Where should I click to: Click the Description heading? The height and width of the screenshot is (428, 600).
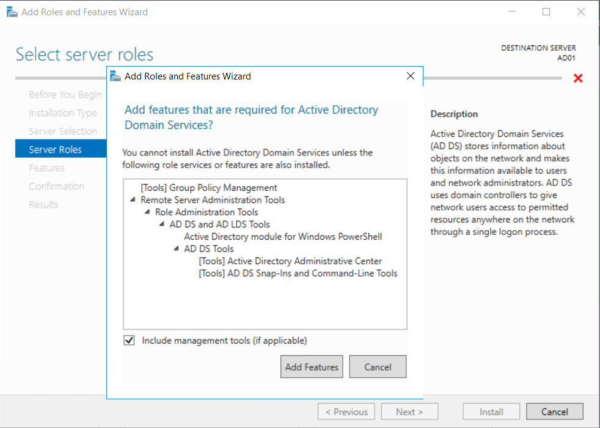pyautogui.click(x=454, y=114)
